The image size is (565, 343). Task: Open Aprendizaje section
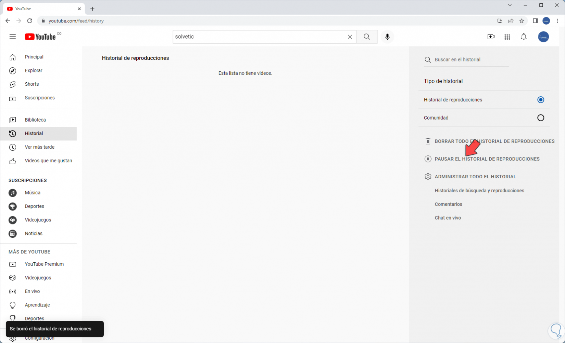coord(39,305)
